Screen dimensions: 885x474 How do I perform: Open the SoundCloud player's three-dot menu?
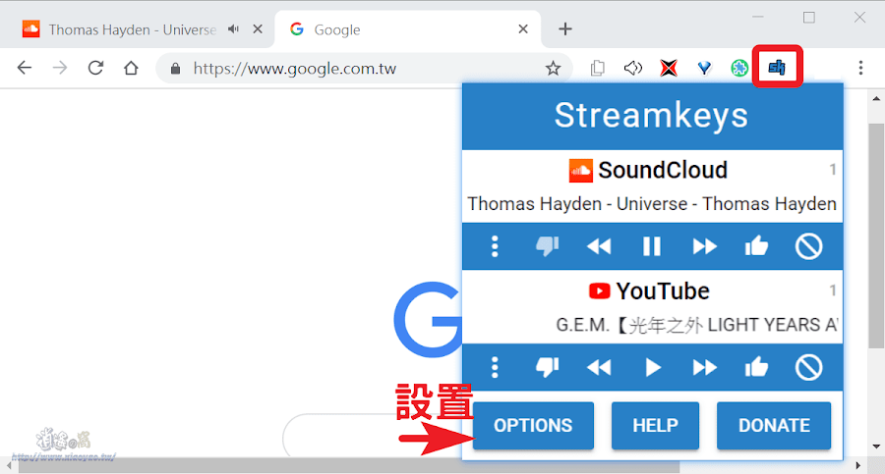pos(495,246)
